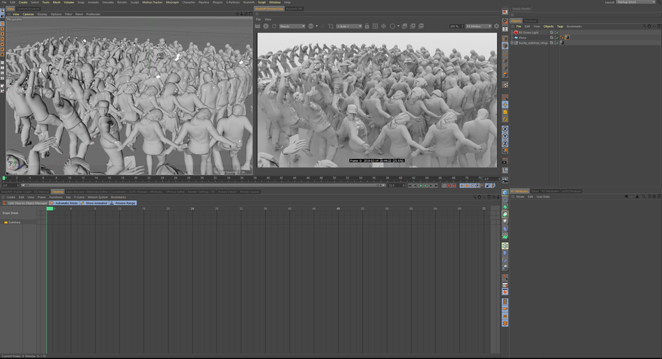Open the Motion System timeline menu

98,197
